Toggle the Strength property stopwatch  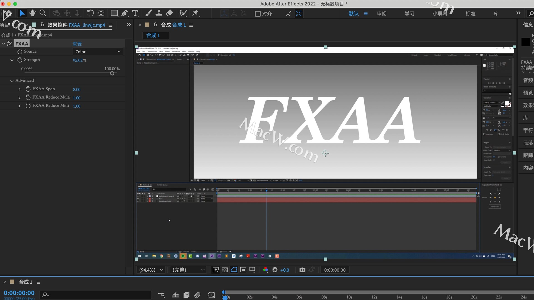point(20,60)
